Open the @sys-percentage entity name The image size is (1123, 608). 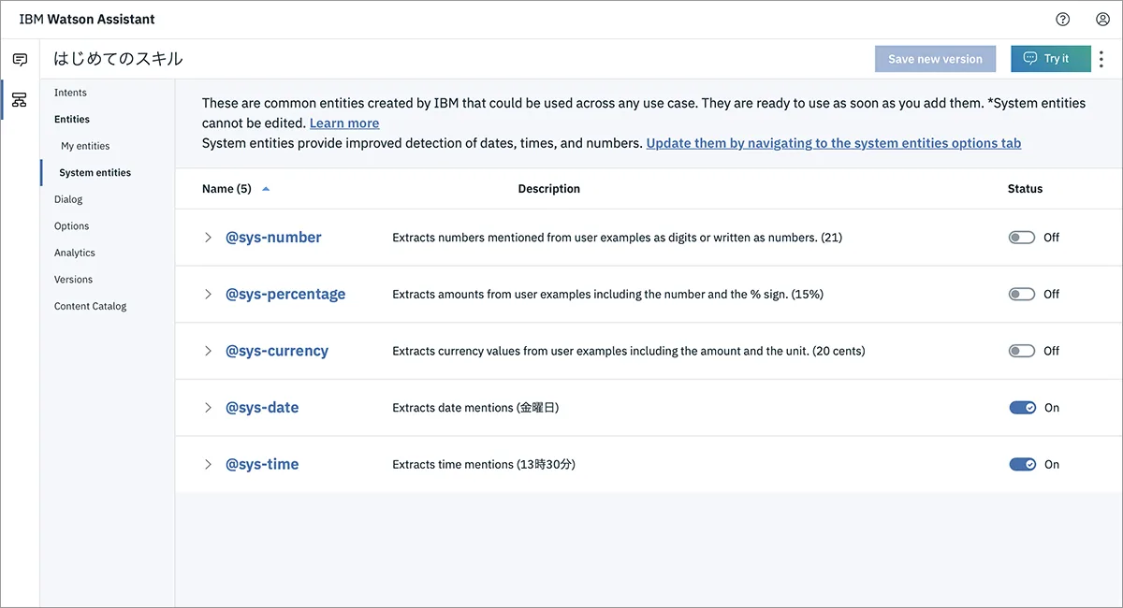coord(285,294)
